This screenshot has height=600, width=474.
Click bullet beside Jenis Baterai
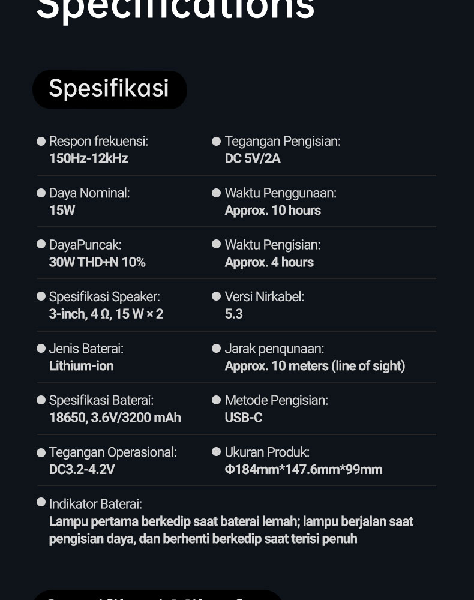41,348
